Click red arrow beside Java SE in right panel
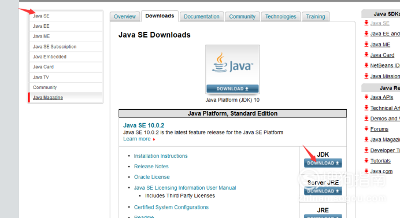The height and width of the screenshot is (218, 400). pyautogui.click(x=366, y=23)
